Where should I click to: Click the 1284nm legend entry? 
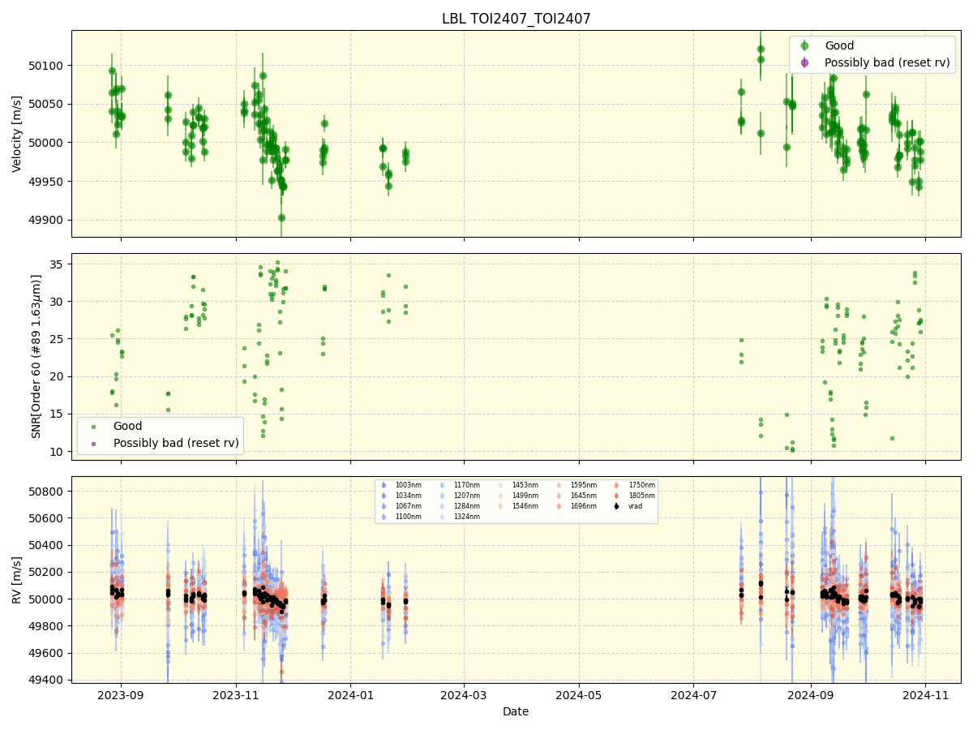pos(460,506)
